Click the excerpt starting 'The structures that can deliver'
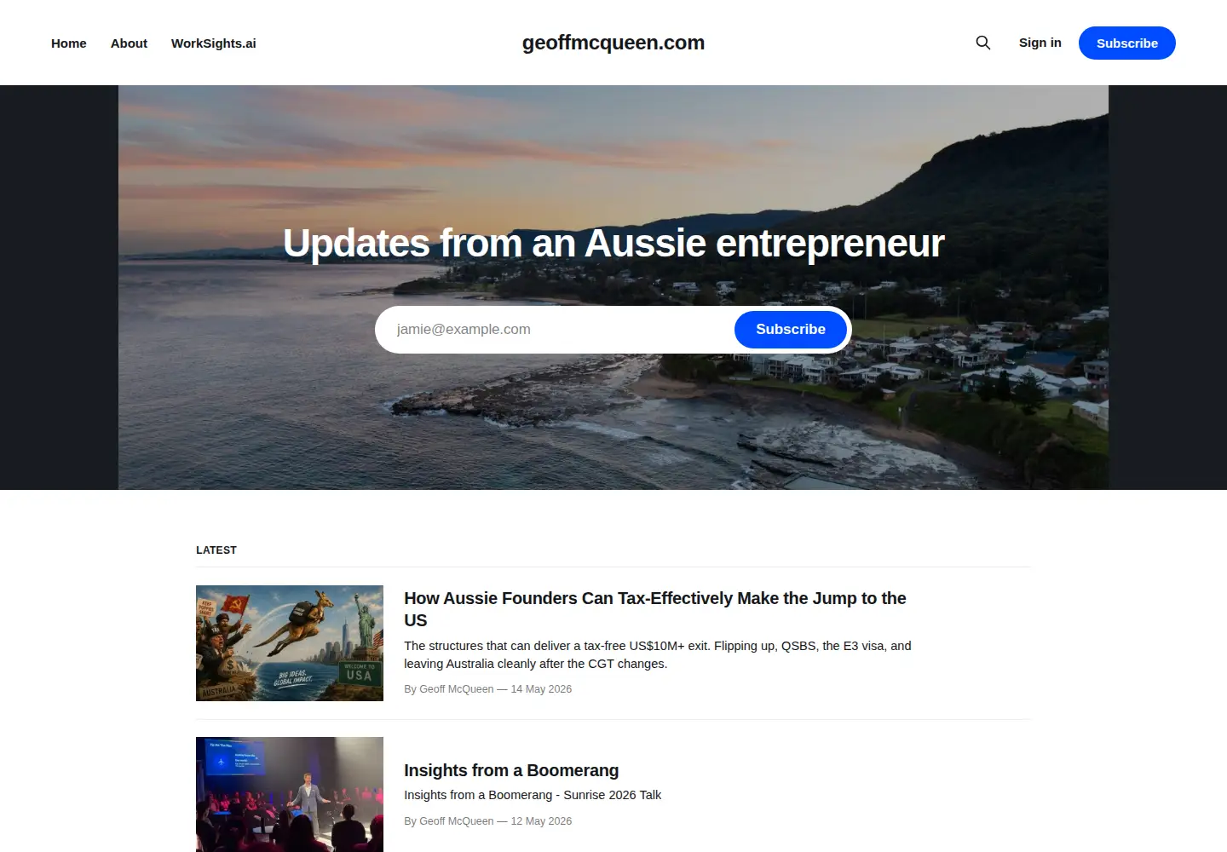 click(658, 654)
